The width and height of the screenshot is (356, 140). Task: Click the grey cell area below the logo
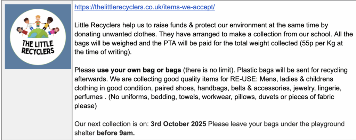pos(38,104)
